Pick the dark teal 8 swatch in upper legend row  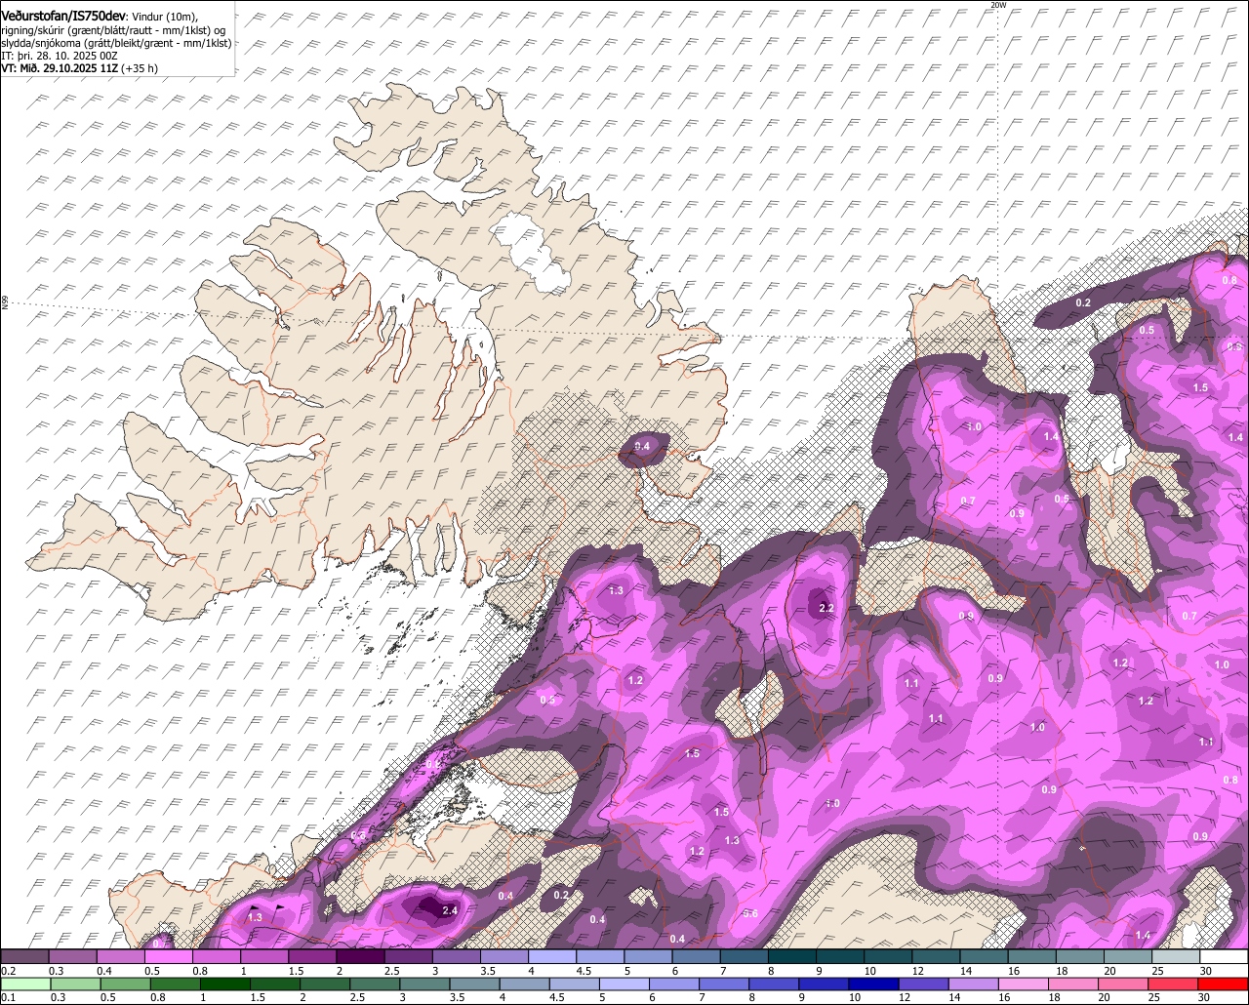[791, 956]
